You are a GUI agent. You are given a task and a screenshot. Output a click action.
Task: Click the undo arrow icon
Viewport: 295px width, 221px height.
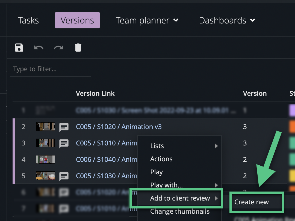pyautogui.click(x=39, y=47)
